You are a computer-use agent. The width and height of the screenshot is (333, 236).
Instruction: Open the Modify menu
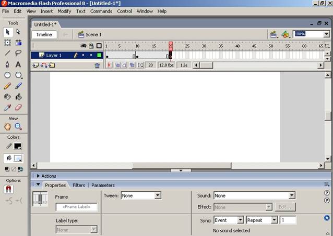(64, 11)
